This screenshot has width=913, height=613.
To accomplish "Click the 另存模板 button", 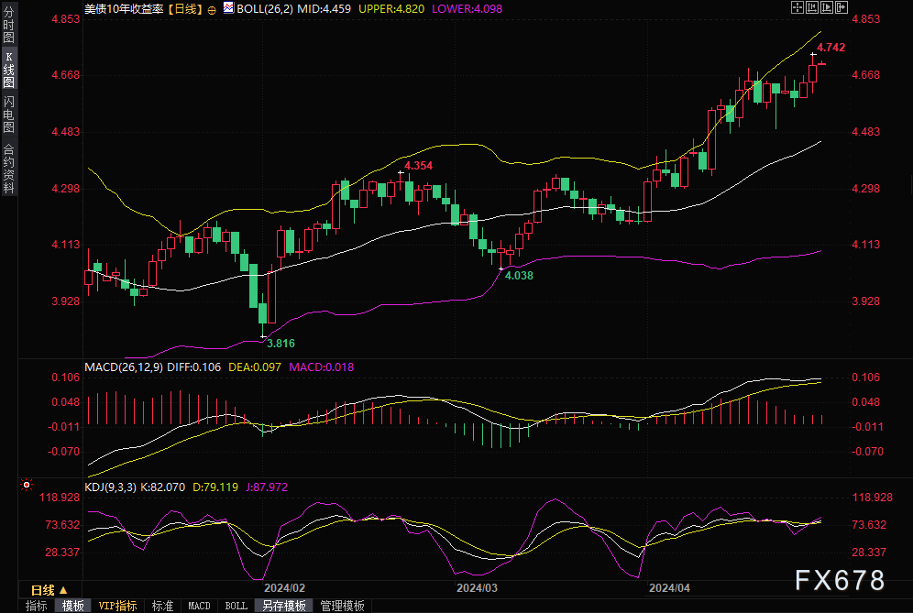I will 283,606.
